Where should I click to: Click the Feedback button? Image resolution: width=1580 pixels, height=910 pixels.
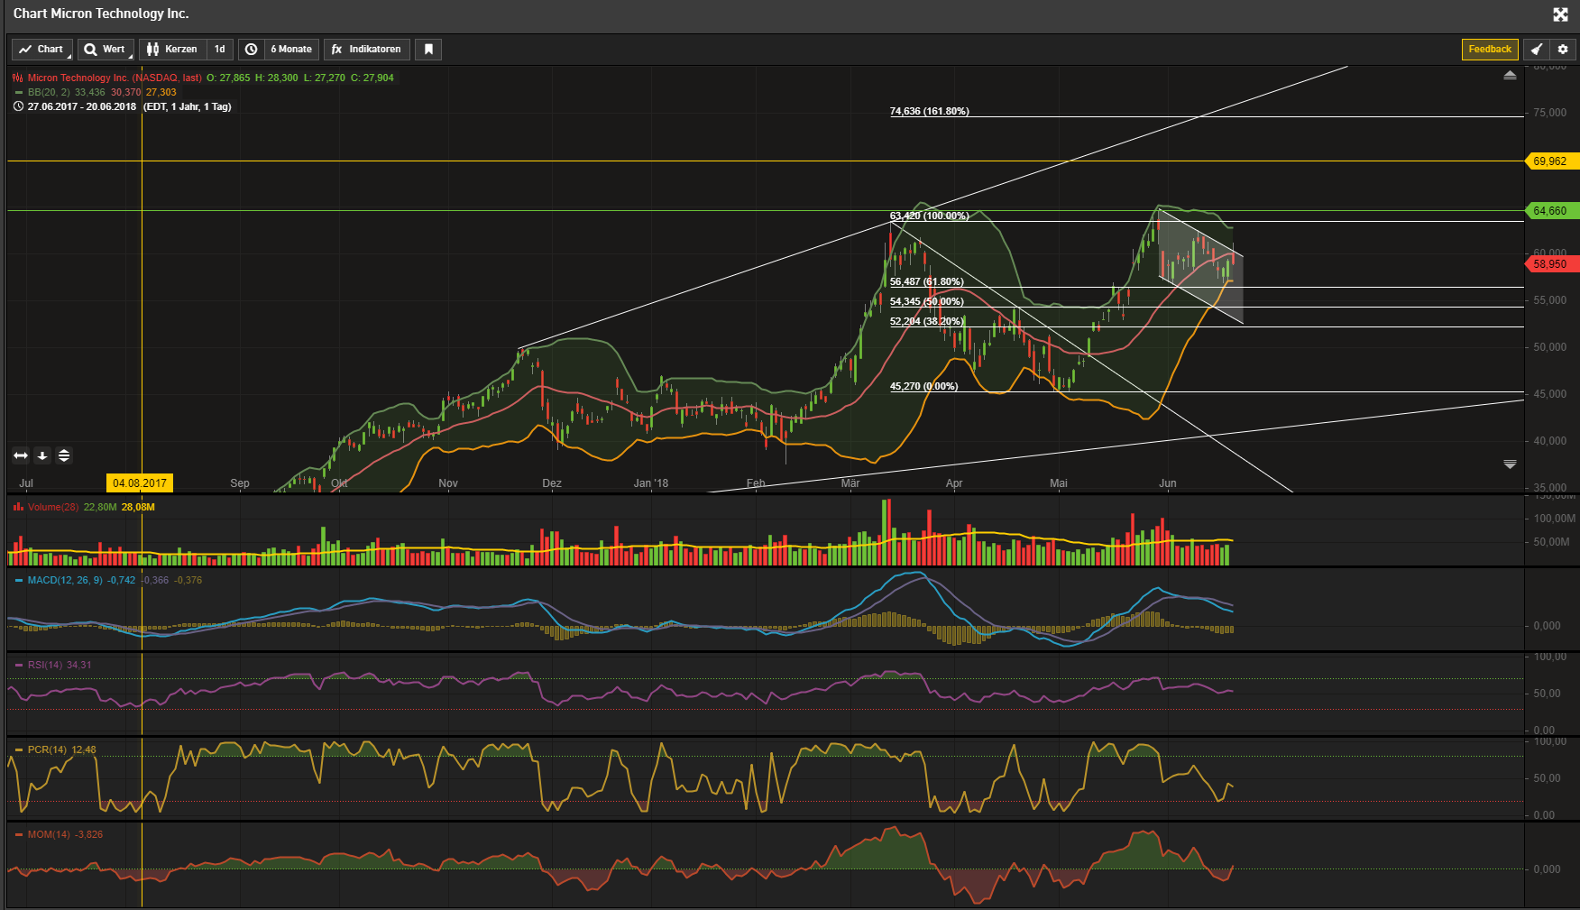point(1490,49)
